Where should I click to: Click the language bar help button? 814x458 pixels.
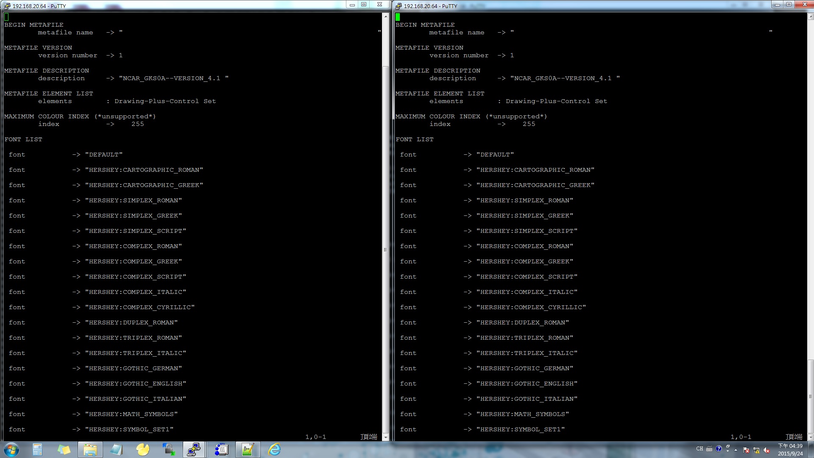click(x=719, y=449)
